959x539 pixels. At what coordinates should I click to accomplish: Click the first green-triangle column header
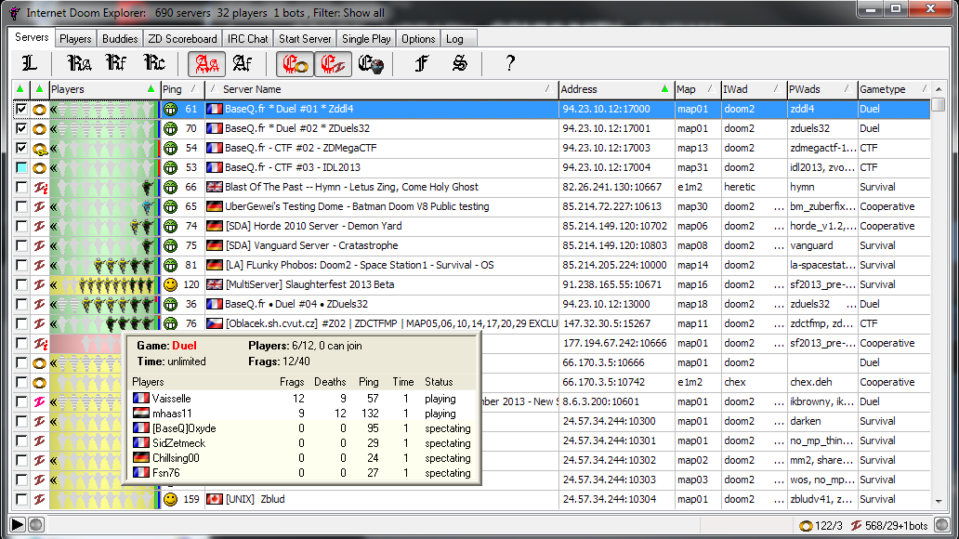tap(20, 89)
